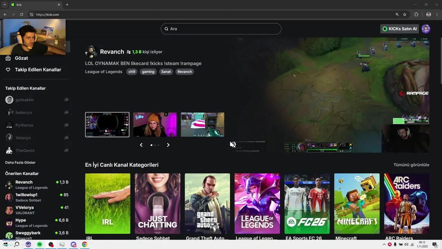Bookmark this page with the star icon
Image resolution: width=442 pixels, height=249 pixels.
pyautogui.click(x=405, y=15)
